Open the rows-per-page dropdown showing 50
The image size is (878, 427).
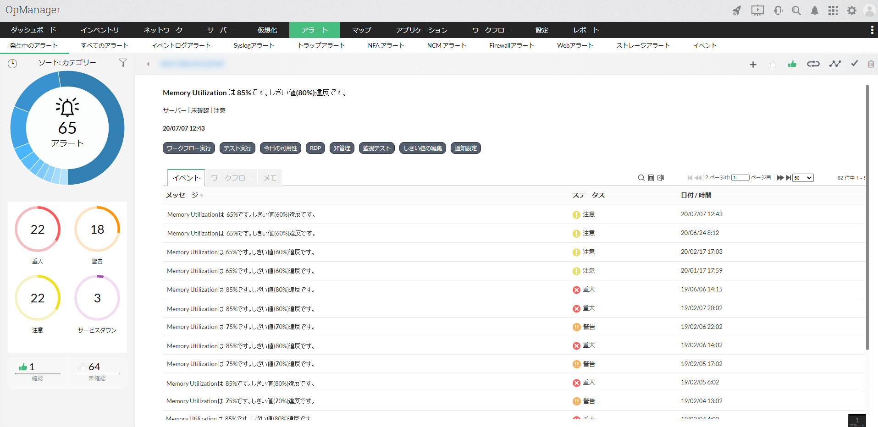click(x=803, y=178)
